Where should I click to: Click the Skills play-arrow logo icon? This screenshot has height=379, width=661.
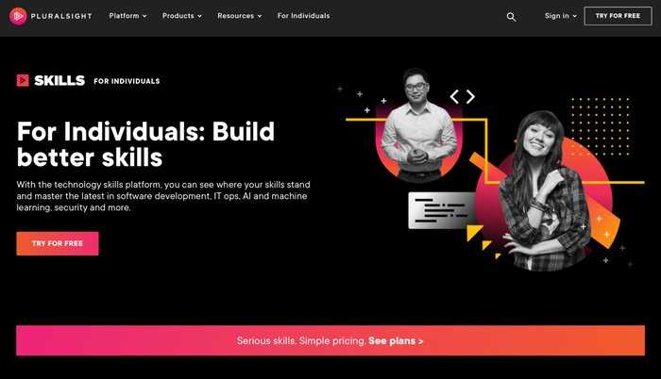(x=23, y=80)
